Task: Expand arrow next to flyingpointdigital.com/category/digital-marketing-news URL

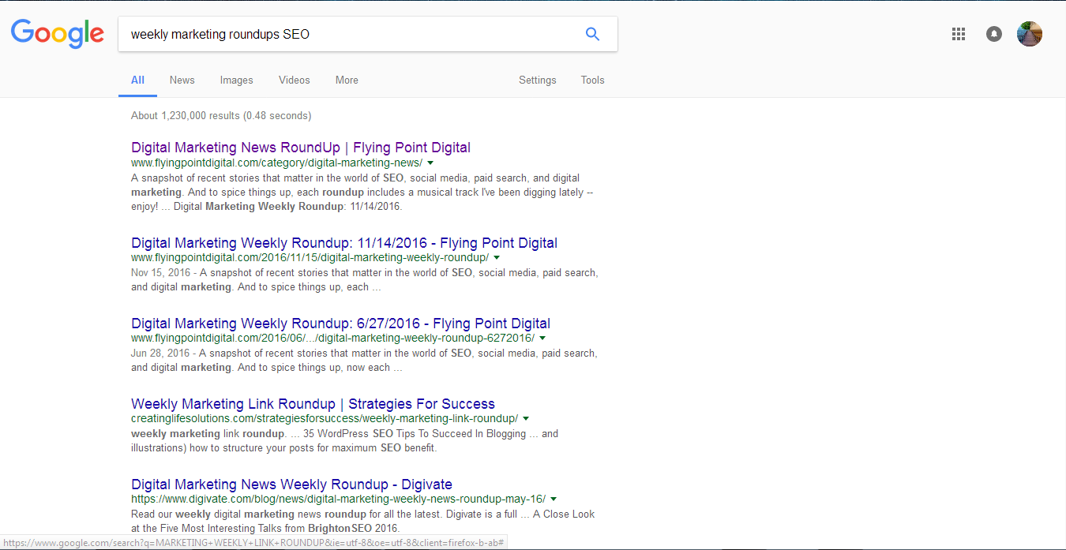Action: click(430, 163)
